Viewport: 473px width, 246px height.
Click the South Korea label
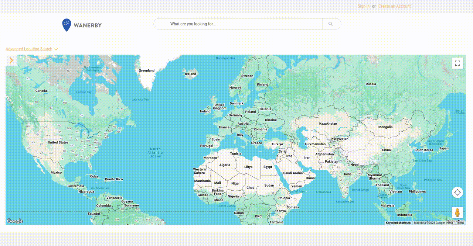pyautogui.click(x=423, y=150)
